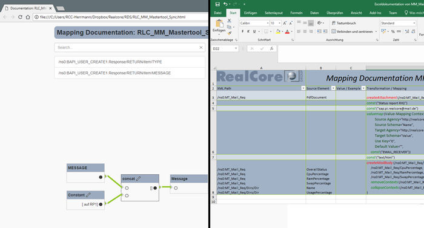Open XML Path column filter dropdown
The width and height of the screenshot is (424, 228).
click(303, 88)
